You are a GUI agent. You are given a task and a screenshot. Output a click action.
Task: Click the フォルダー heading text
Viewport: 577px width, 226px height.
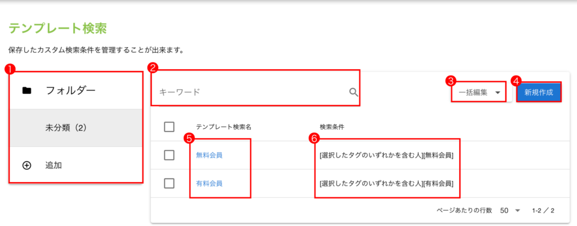[x=70, y=91]
